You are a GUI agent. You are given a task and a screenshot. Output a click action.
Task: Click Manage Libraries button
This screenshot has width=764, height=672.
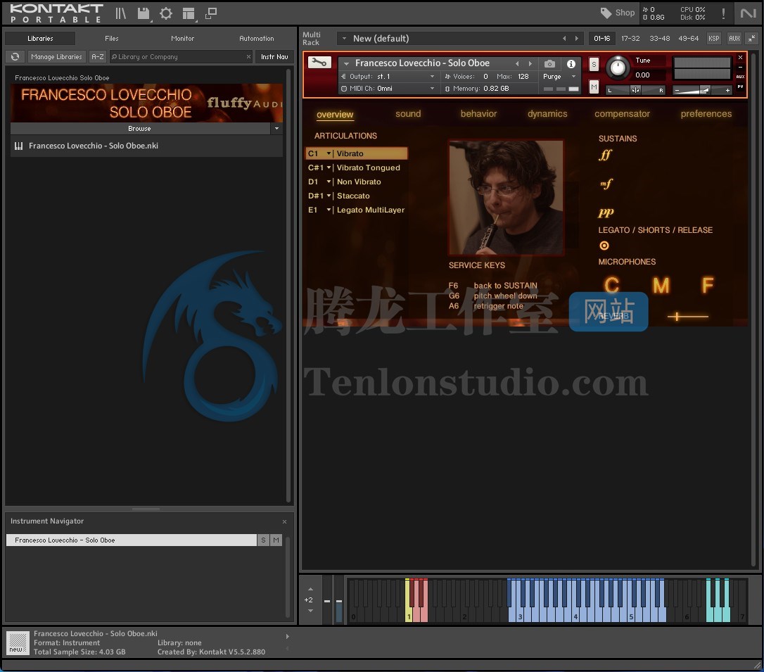[56, 56]
